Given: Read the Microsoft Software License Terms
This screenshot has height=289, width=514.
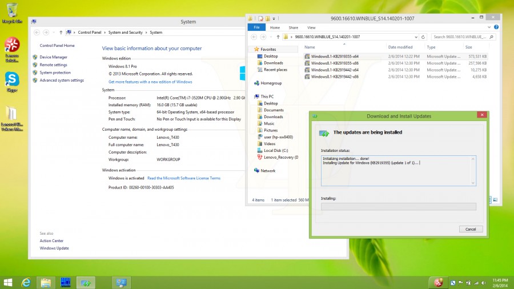Looking at the screenshot, I should 184,178.
